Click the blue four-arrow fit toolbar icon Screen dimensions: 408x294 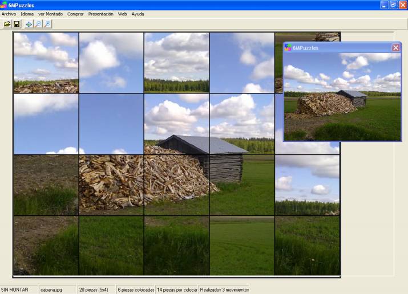29,24
